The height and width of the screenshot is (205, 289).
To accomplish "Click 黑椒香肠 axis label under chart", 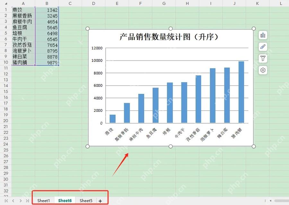I will pyautogui.click(x=121, y=135).
